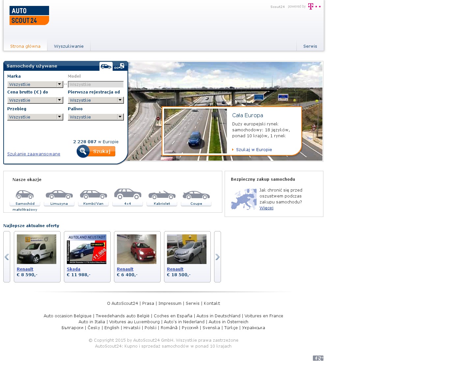Expand the Przebieg mileage dropdown
469x369 pixels.
[35, 117]
